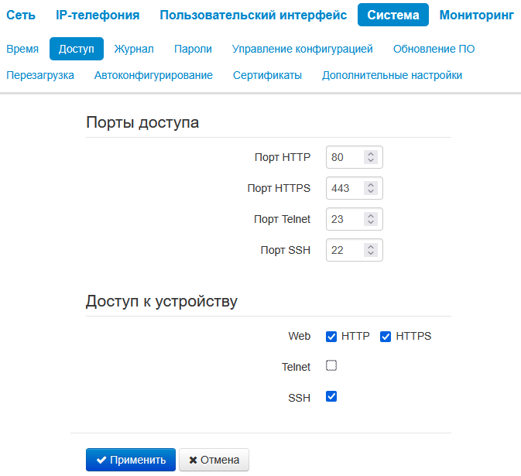This screenshot has width=521, height=476.
Task: Uncheck the HTTPS web access checkbox
Action: [386, 337]
